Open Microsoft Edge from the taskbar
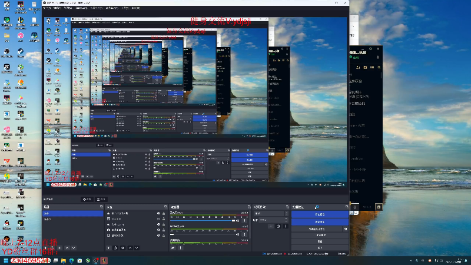This screenshot has width=471, height=265. pos(71,260)
